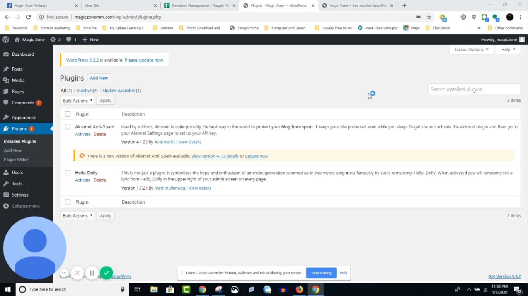Bookmark this page with the star icon

[429, 17]
